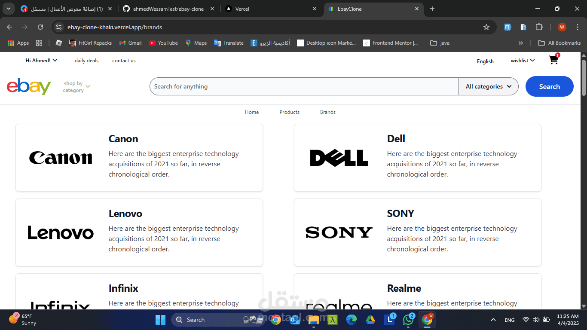Open WhatsApp from the taskbar
Image resolution: width=587 pixels, height=330 pixels.
408,320
